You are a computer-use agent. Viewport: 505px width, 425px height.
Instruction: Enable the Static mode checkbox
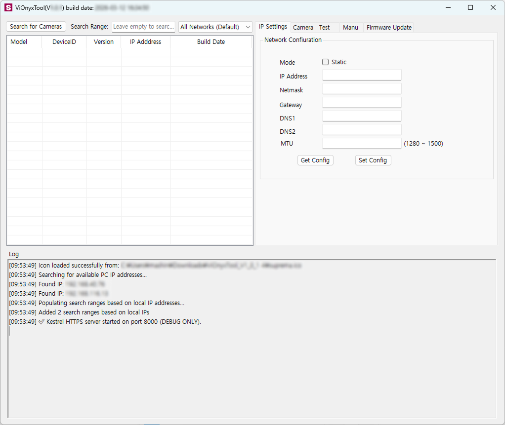pos(325,62)
